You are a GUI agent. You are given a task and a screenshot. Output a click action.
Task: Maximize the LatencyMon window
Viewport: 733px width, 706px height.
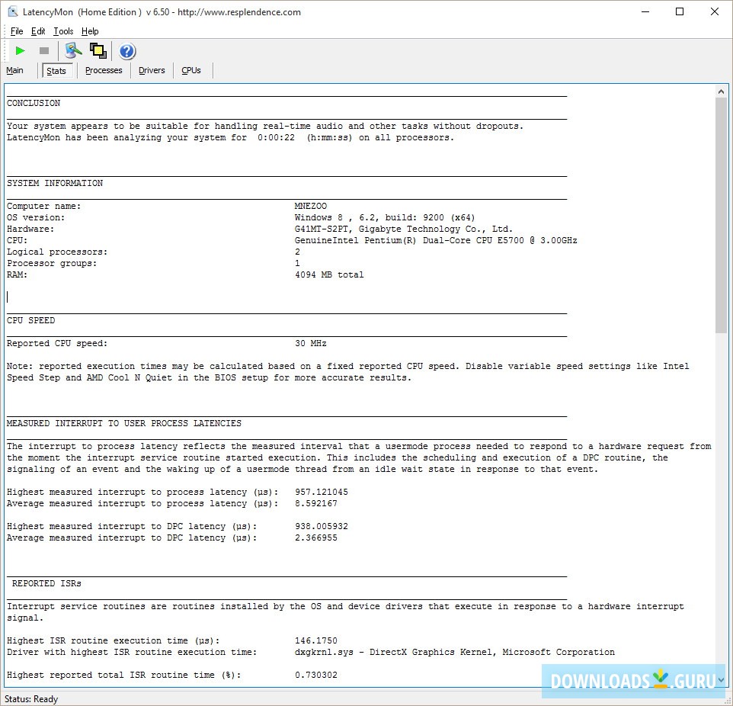pos(680,11)
